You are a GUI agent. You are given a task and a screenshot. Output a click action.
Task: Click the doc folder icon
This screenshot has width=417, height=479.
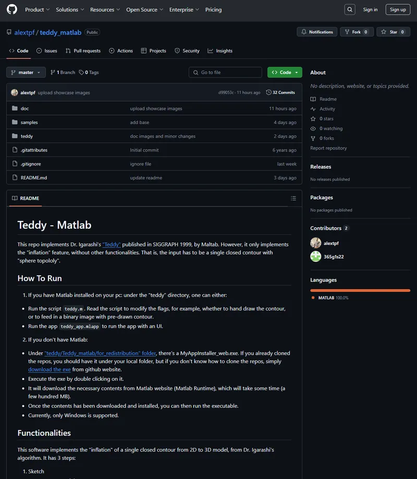(x=15, y=108)
